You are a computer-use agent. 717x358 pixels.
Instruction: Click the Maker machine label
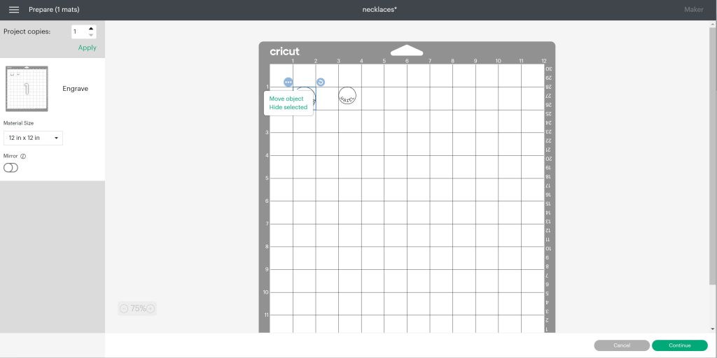tap(693, 10)
